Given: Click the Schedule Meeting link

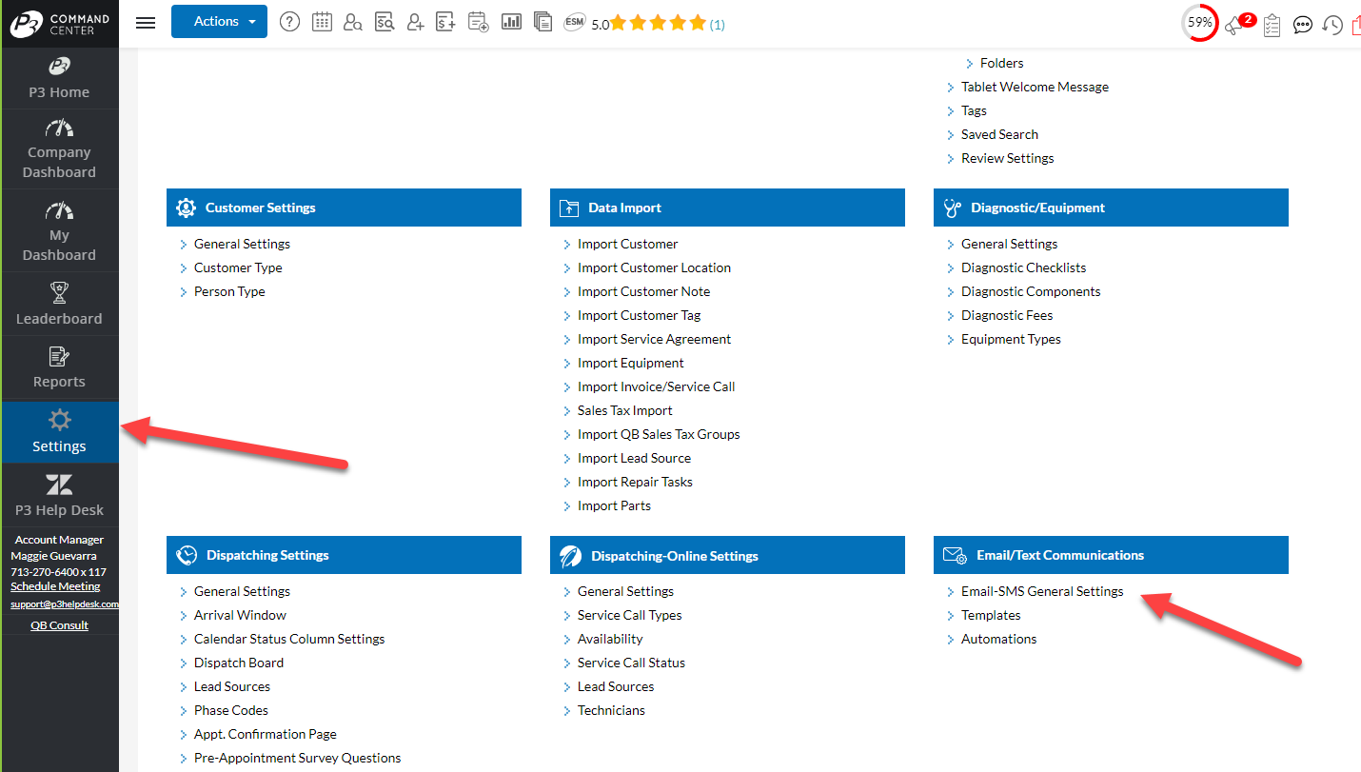Looking at the screenshot, I should point(55,586).
